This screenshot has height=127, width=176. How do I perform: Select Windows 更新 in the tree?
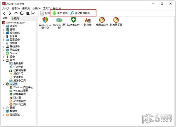point(19,91)
